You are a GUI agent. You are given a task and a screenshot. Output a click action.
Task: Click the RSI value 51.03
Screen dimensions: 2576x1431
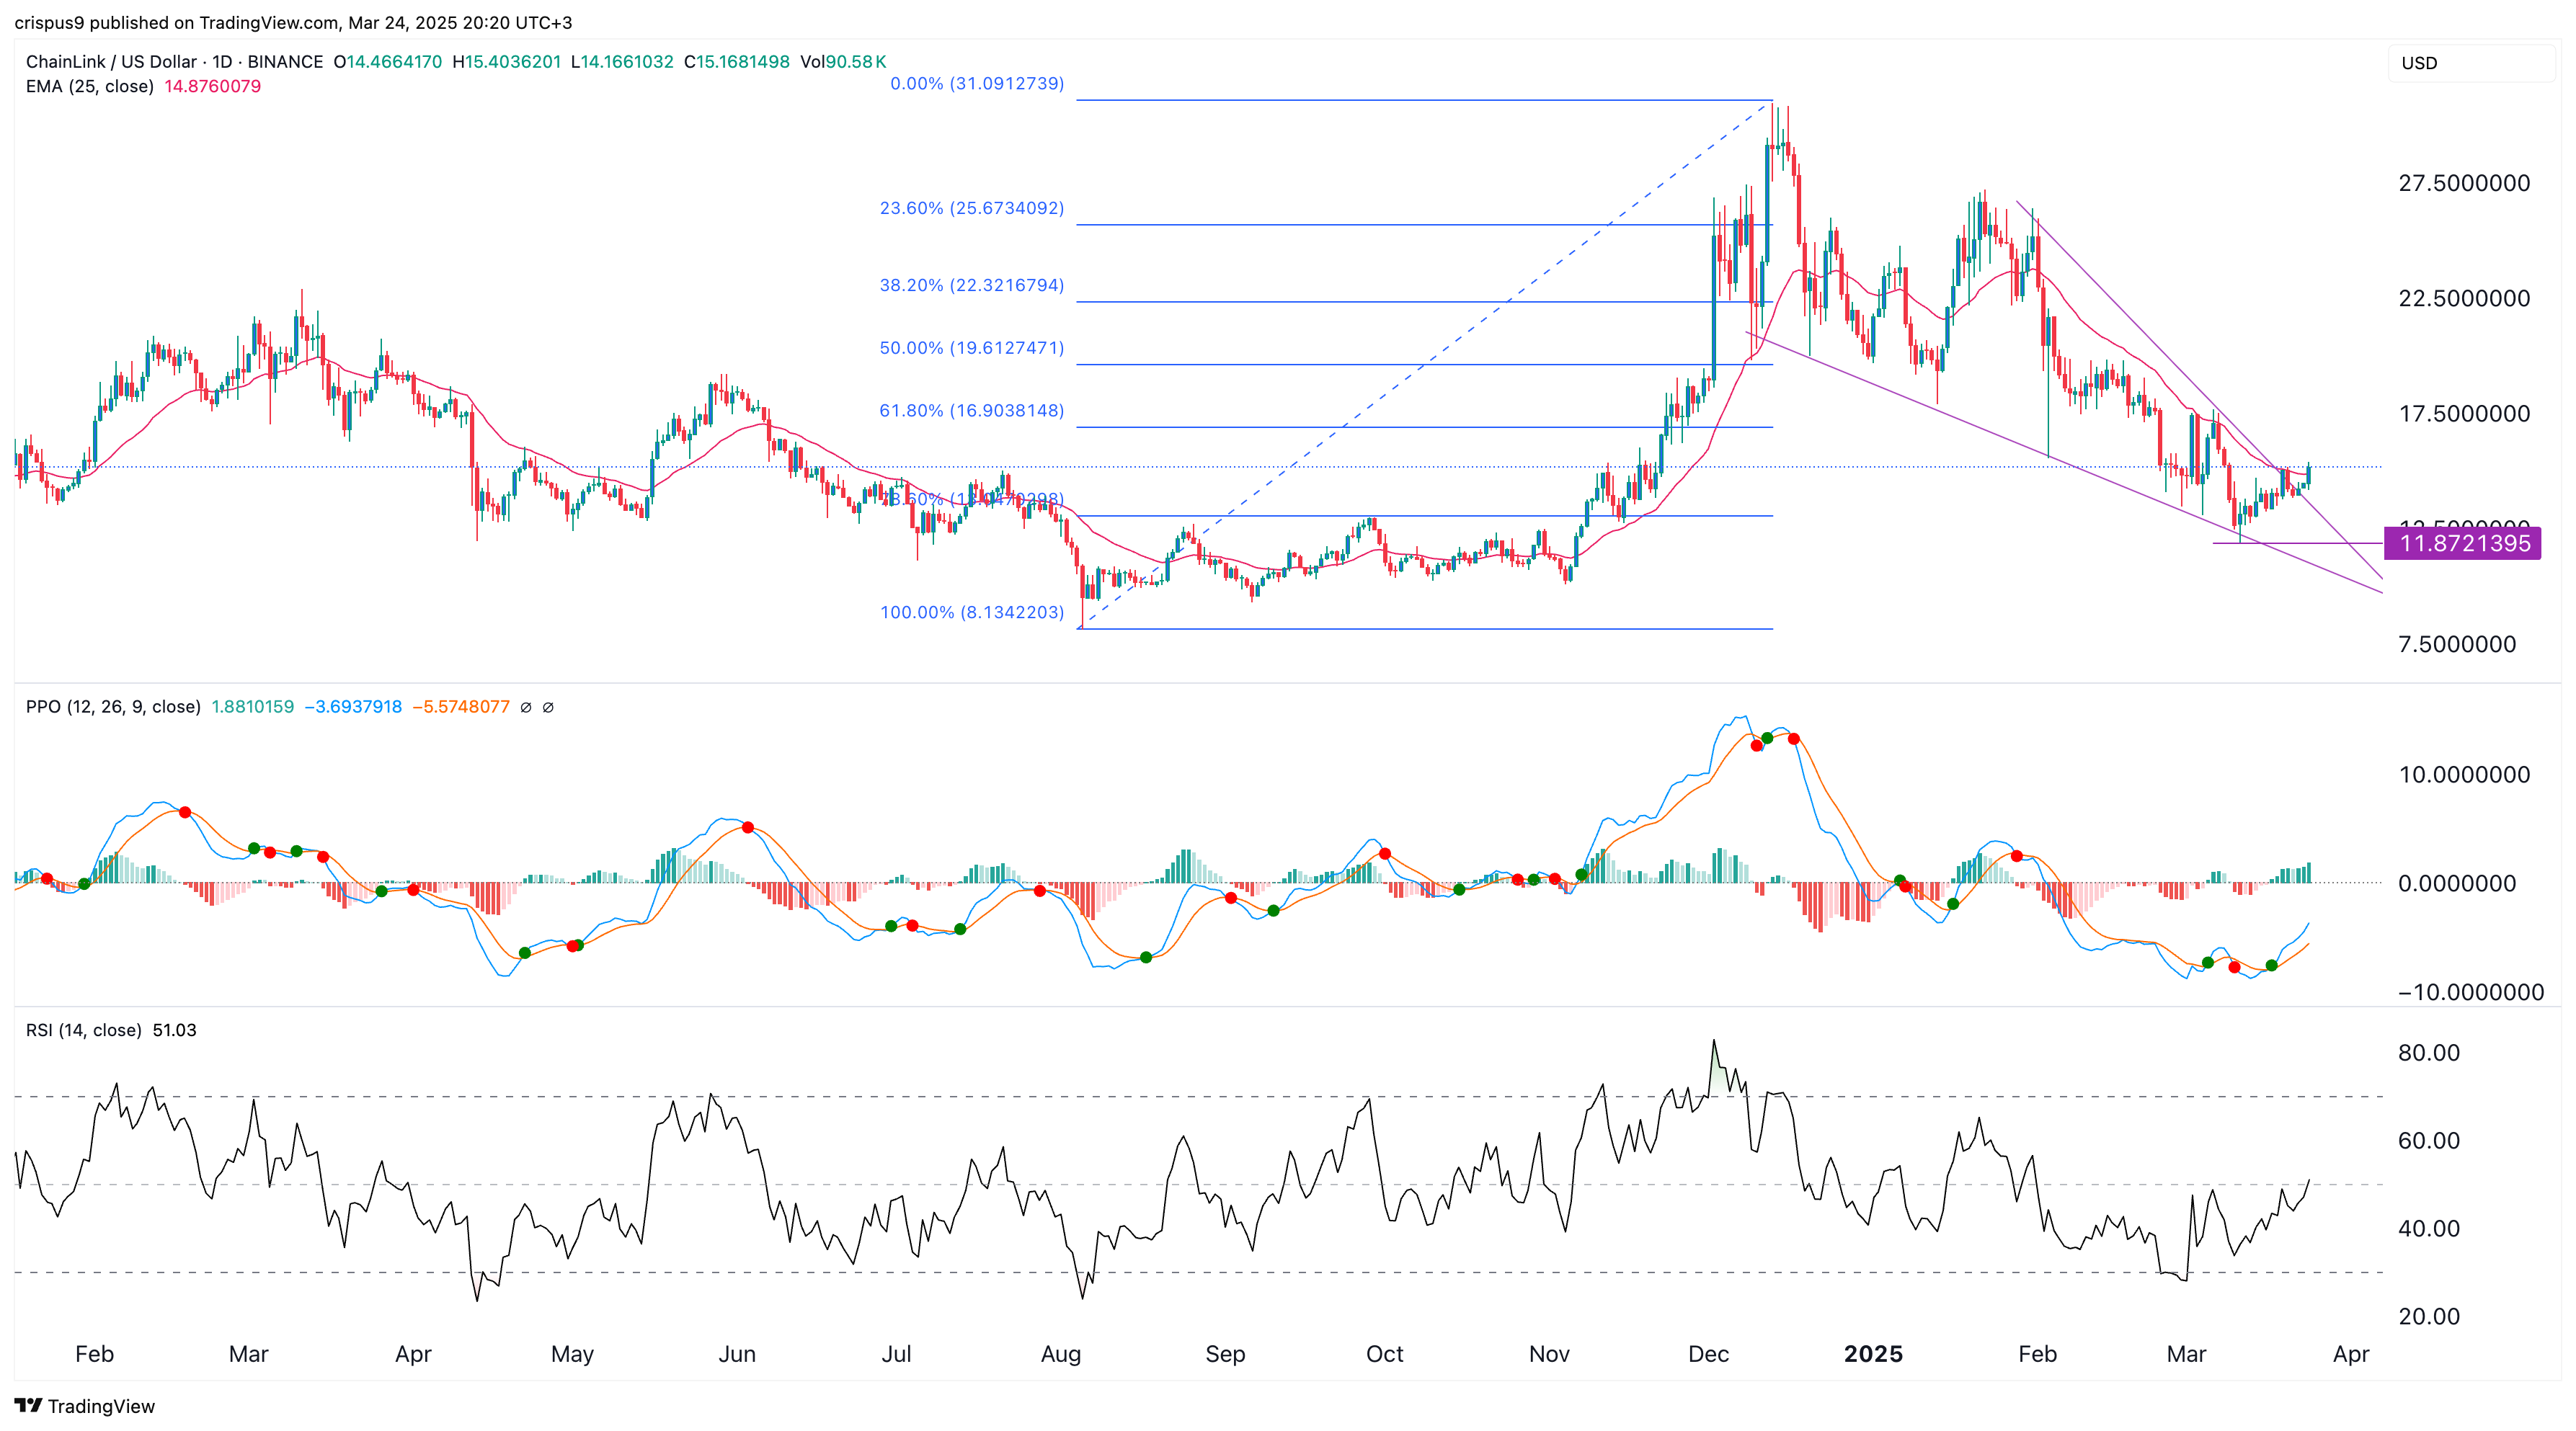174,1030
